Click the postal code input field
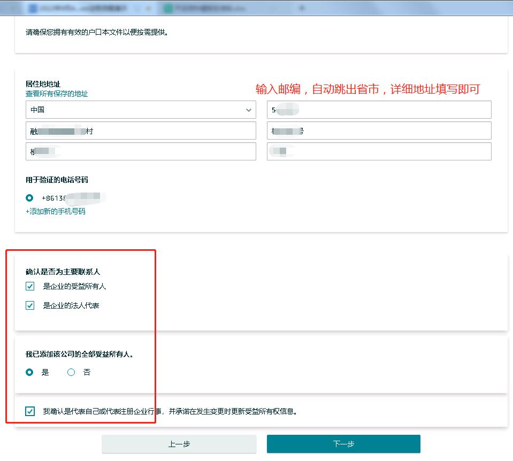Viewport: 513px width, 461px height. click(x=379, y=110)
